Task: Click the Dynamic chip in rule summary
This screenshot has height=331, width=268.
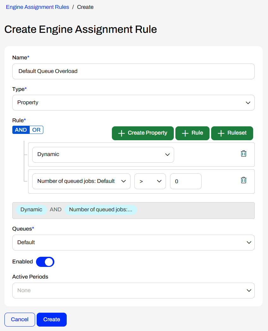Action: 31,210
